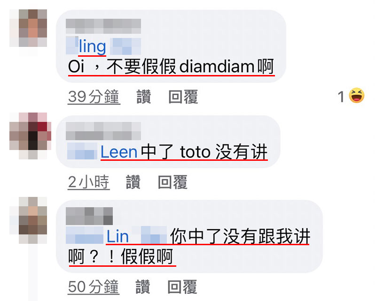Open the blurred name of second commenter
The height and width of the screenshot is (301, 376).
103,131
